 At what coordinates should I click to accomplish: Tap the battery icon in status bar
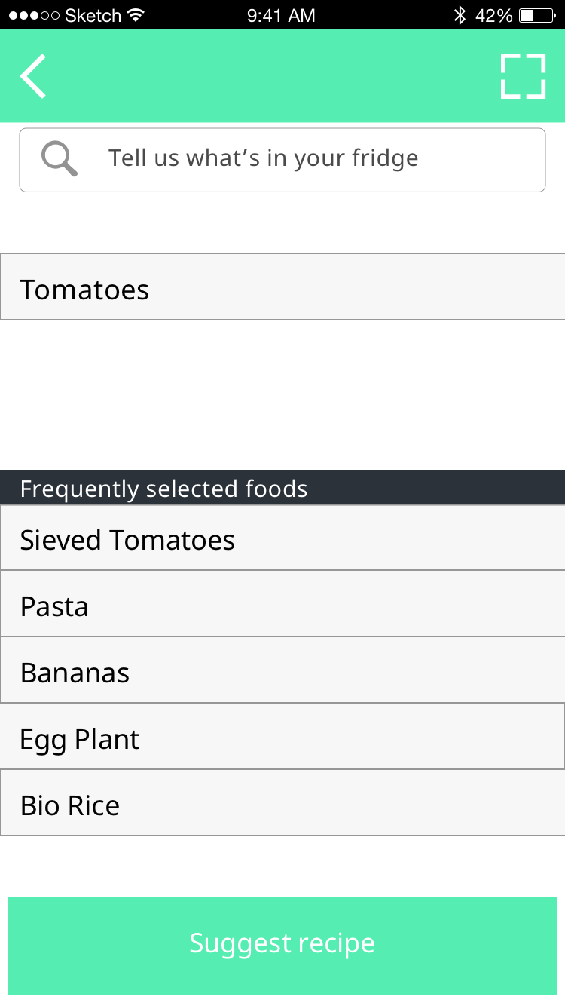pyautogui.click(x=537, y=15)
